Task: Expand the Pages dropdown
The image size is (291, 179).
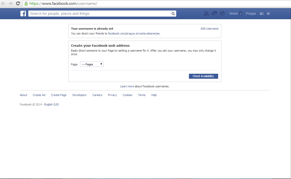Action: tap(92, 64)
